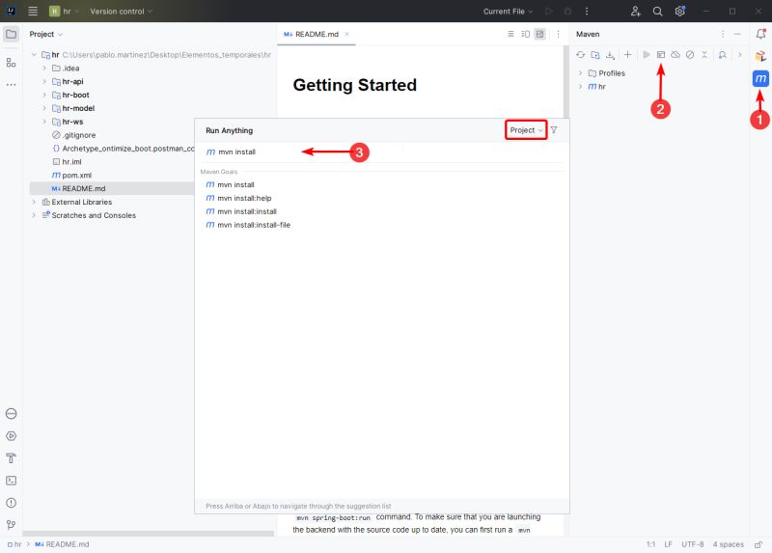The width and height of the screenshot is (772, 553).
Task: Add a Maven project with plus icon
Action: [627, 55]
